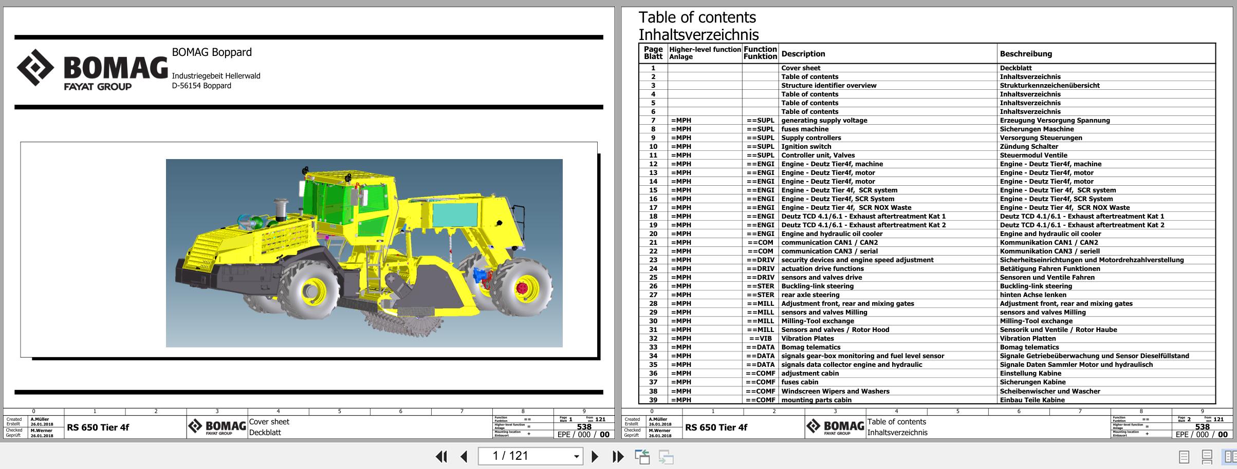Click the previous view navigation icon
1237x469 pixels.
pos(642,456)
